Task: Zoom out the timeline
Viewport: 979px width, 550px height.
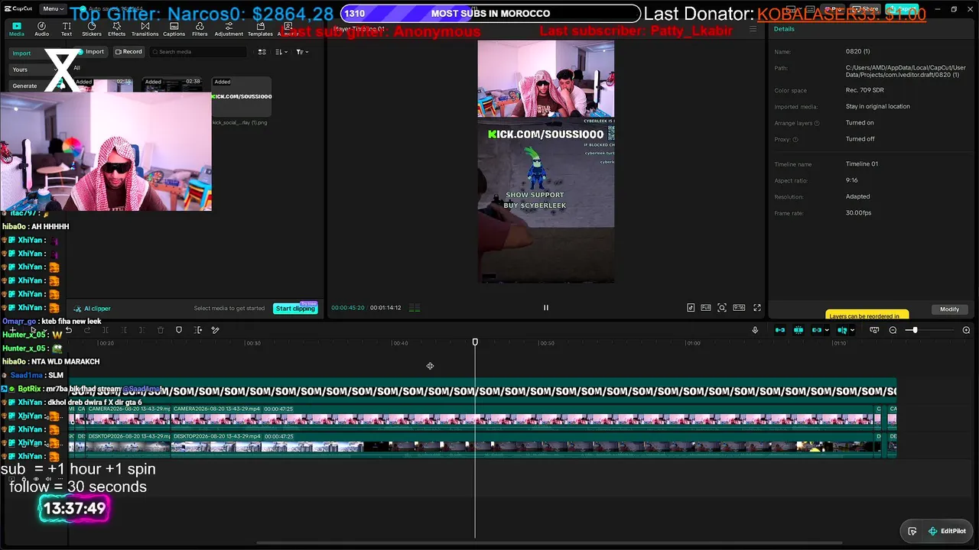Action: 893,330
